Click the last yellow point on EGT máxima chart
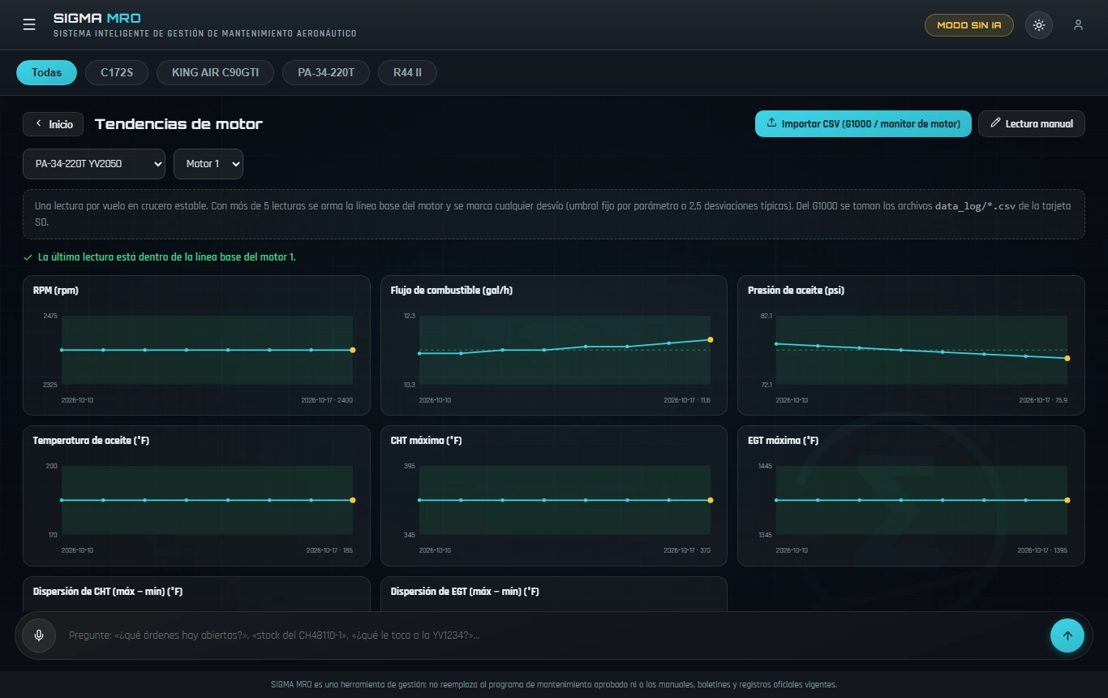The image size is (1108, 698). click(1067, 500)
